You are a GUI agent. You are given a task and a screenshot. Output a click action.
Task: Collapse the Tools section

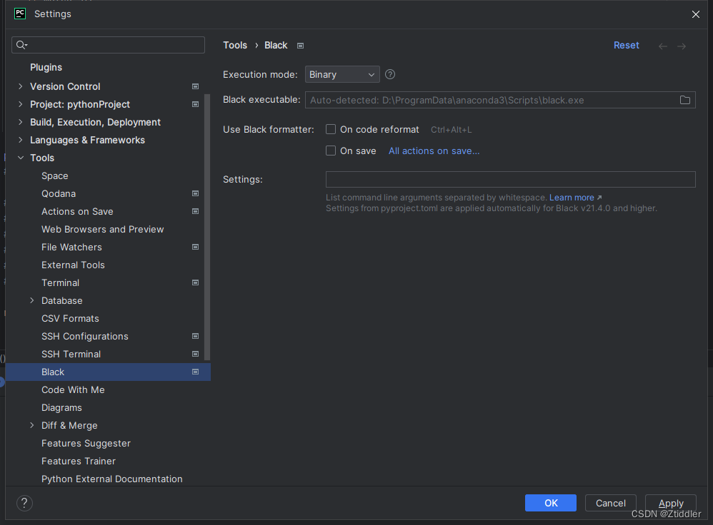[20, 158]
